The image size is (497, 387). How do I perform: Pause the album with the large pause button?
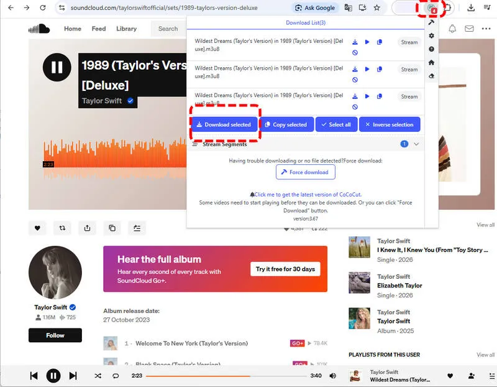(x=57, y=67)
